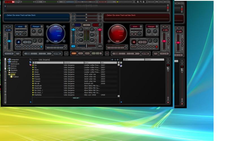Open the Flanger effect dropdown on left deck
Image resolution: width=226 pixels, height=141 pixels.
coord(42,27)
